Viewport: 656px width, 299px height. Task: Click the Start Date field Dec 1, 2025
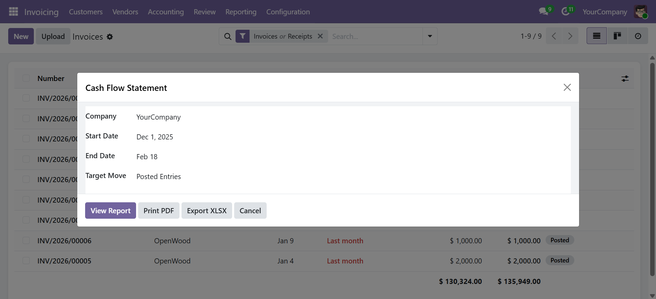point(155,137)
